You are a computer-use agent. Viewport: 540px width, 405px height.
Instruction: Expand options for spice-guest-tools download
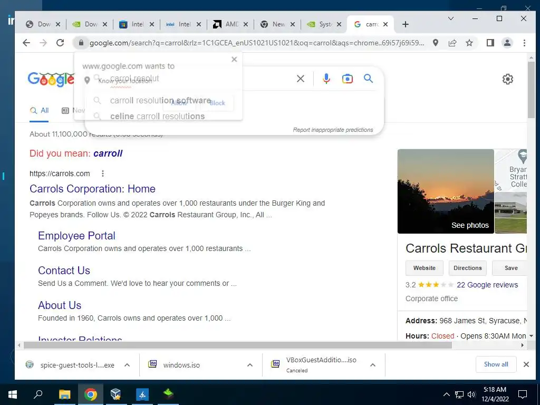(127, 365)
